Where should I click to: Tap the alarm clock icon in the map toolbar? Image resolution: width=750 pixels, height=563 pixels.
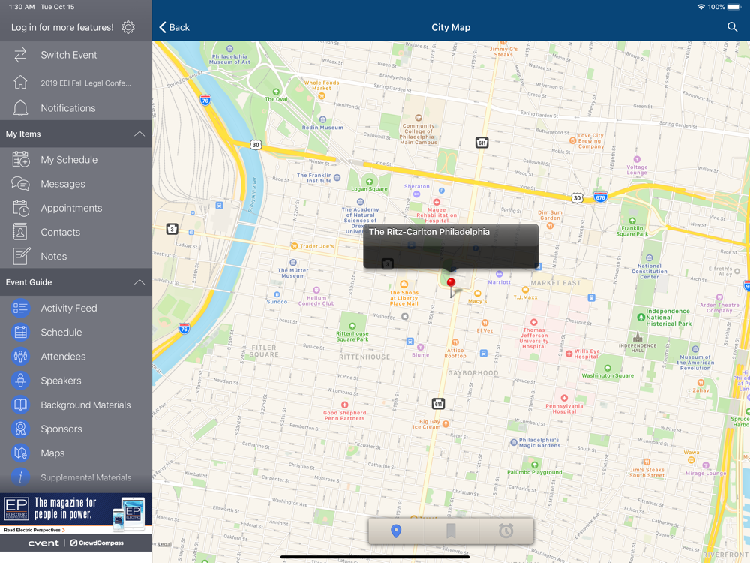(x=505, y=531)
